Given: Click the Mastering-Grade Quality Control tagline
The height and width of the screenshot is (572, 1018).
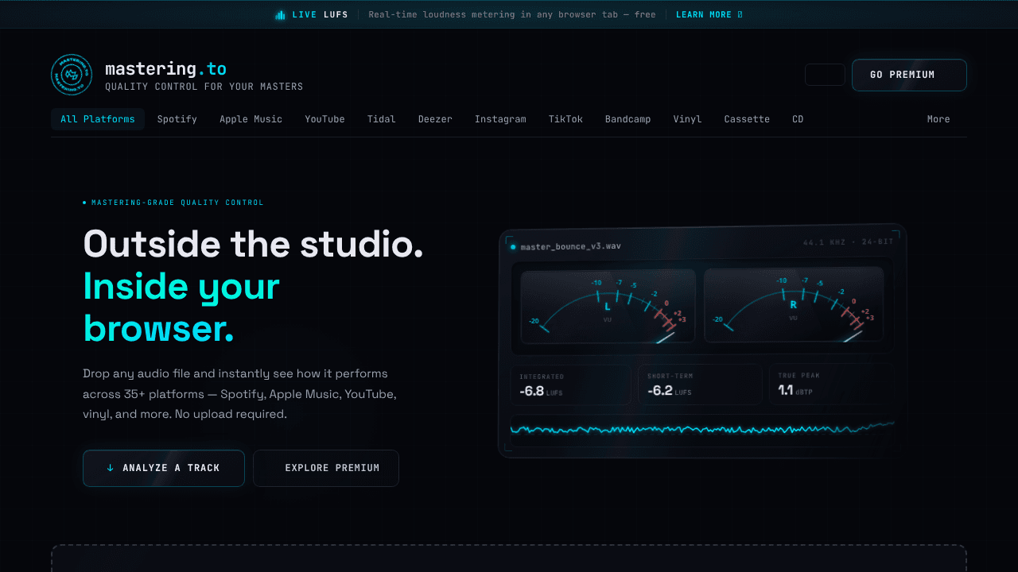Looking at the screenshot, I should click(177, 203).
